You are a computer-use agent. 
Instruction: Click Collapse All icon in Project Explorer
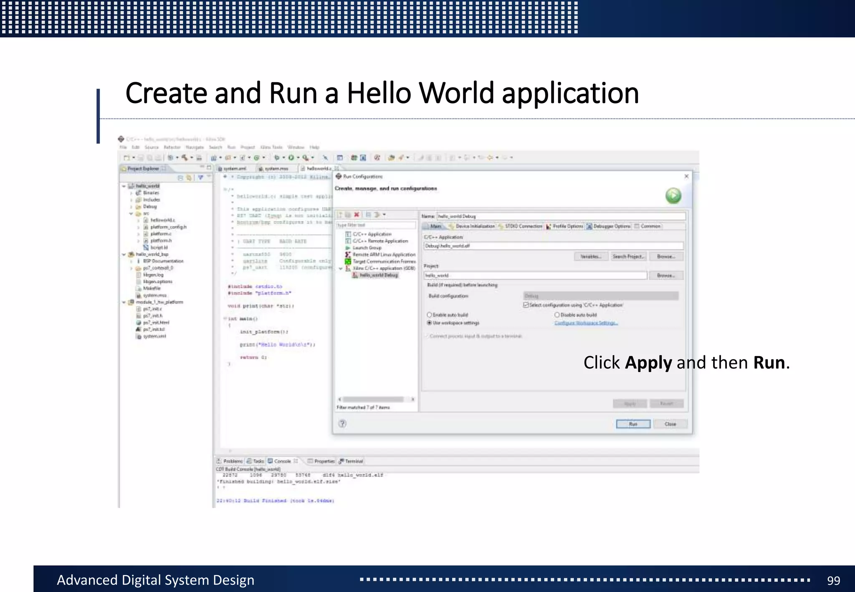pyautogui.click(x=180, y=178)
